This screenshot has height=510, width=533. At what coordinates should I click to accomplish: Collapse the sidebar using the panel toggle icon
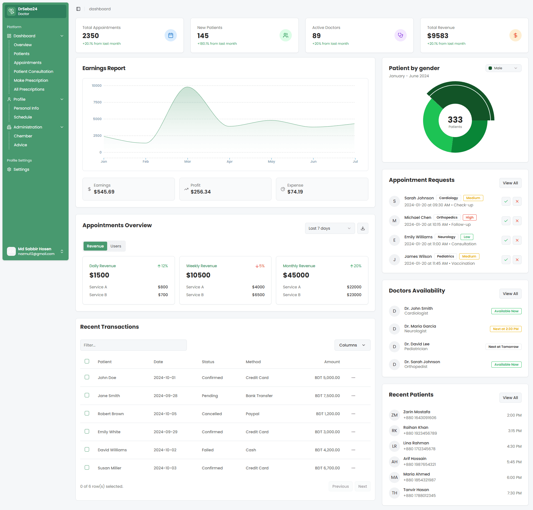point(78,9)
